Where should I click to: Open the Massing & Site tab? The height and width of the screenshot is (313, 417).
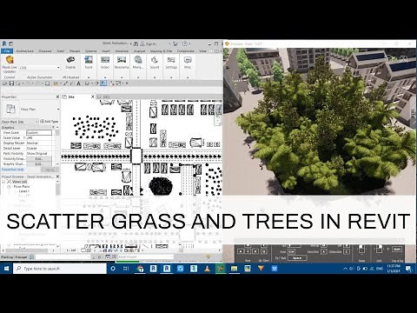point(161,51)
